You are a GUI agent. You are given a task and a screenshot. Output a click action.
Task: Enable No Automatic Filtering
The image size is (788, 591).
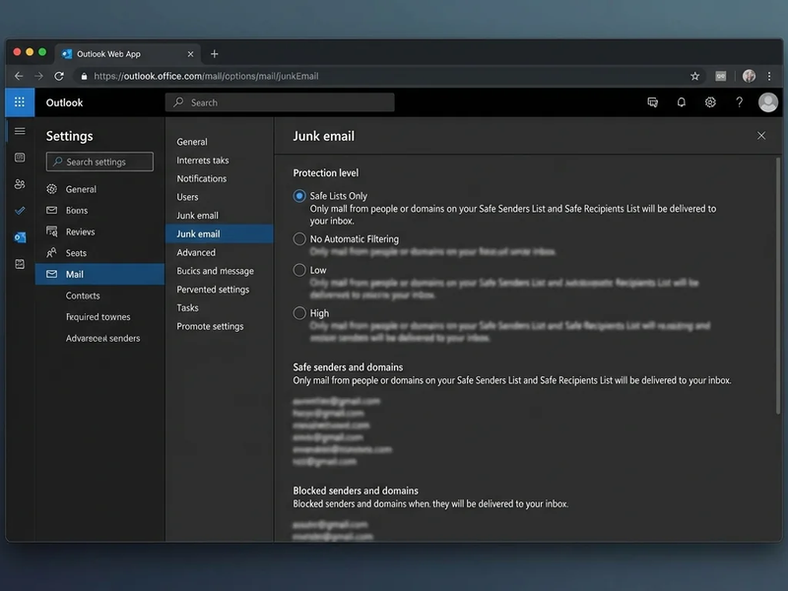pyautogui.click(x=298, y=238)
